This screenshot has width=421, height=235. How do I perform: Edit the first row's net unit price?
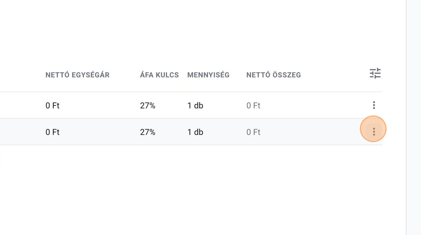pos(53,106)
